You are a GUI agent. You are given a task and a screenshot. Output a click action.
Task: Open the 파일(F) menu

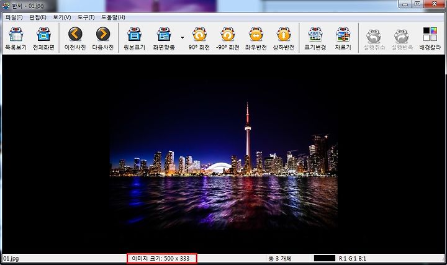pyautogui.click(x=14, y=17)
